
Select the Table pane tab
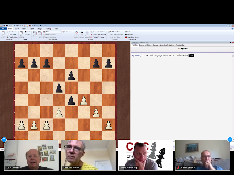149,45
